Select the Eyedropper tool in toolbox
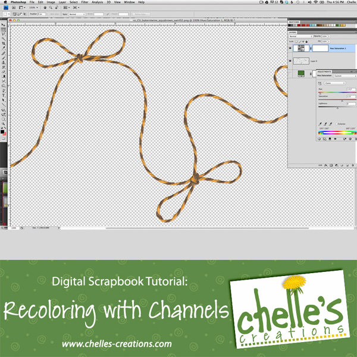This screenshot has width=357, height=357. (x=3, y=48)
